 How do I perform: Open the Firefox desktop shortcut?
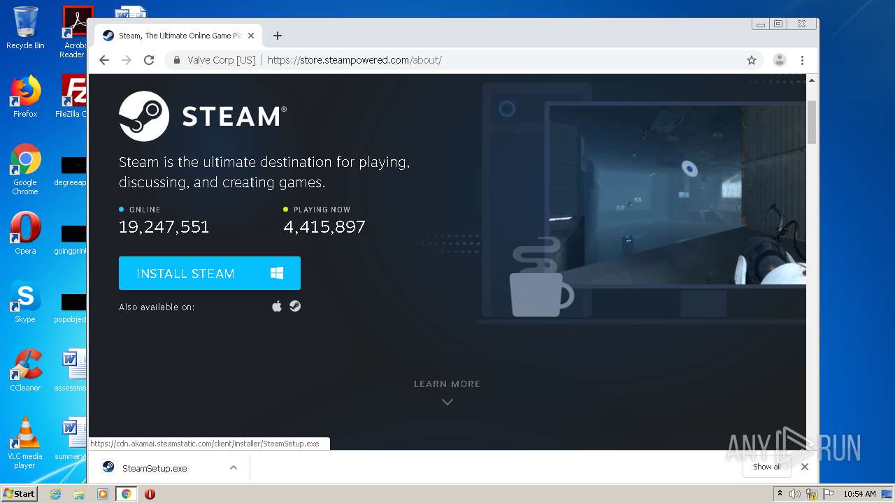pos(25,96)
